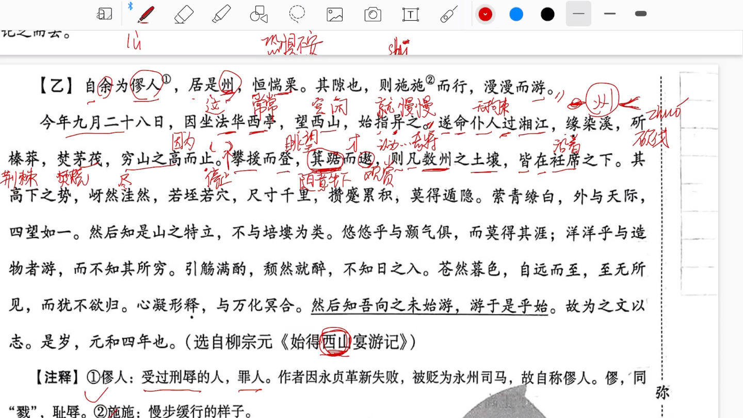The height and width of the screenshot is (418, 743).
Task: Click the character 弥 in the right margin
Action: coord(663,393)
